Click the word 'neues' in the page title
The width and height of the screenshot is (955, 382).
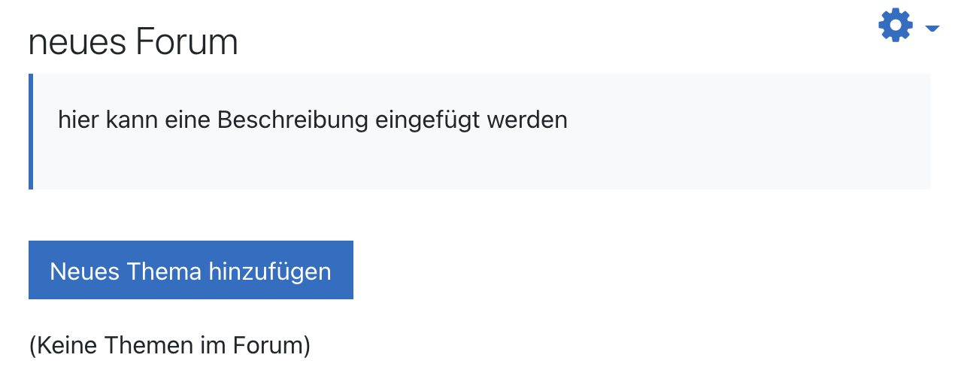point(77,43)
